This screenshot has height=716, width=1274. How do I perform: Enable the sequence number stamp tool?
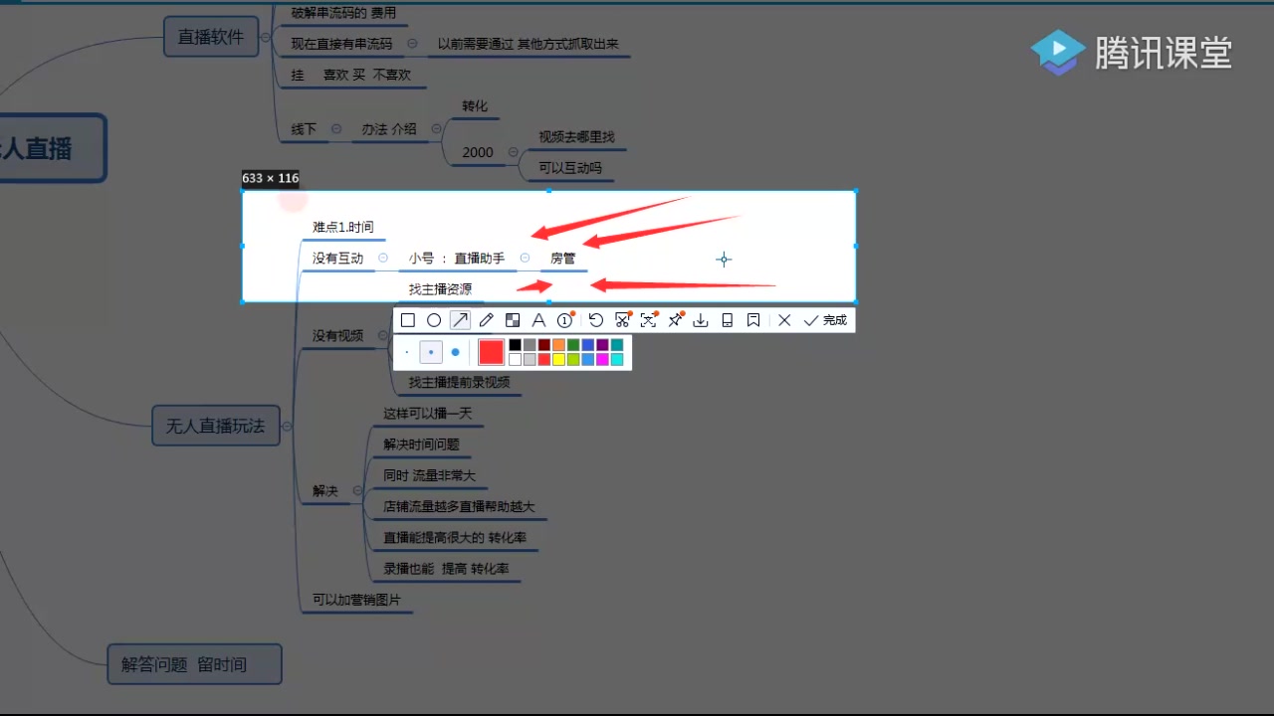coord(564,319)
